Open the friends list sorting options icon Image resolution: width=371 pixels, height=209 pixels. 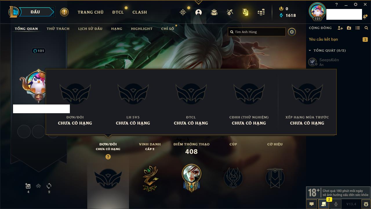358,28
